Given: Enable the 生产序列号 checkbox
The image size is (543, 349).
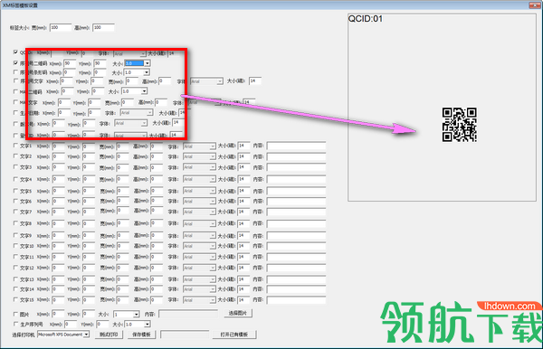Looking at the screenshot, I should click(15, 324).
